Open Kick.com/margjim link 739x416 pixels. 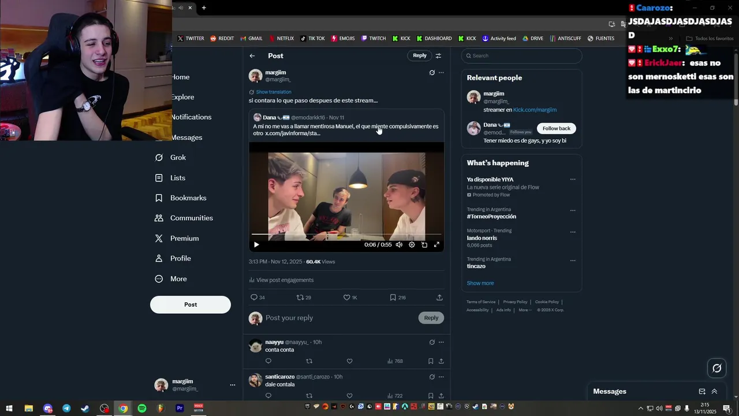pyautogui.click(x=535, y=110)
